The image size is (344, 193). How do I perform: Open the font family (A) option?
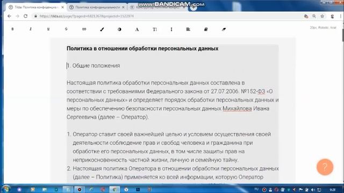coord(137,29)
